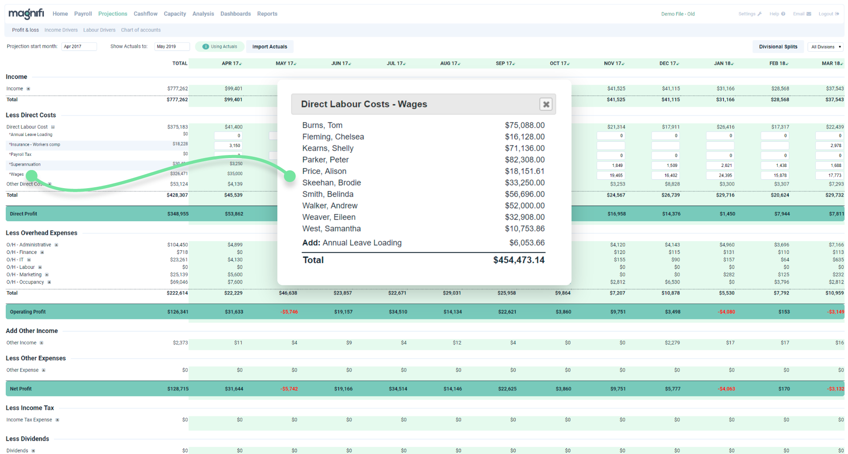Open the Cashflow menu item

pos(145,14)
